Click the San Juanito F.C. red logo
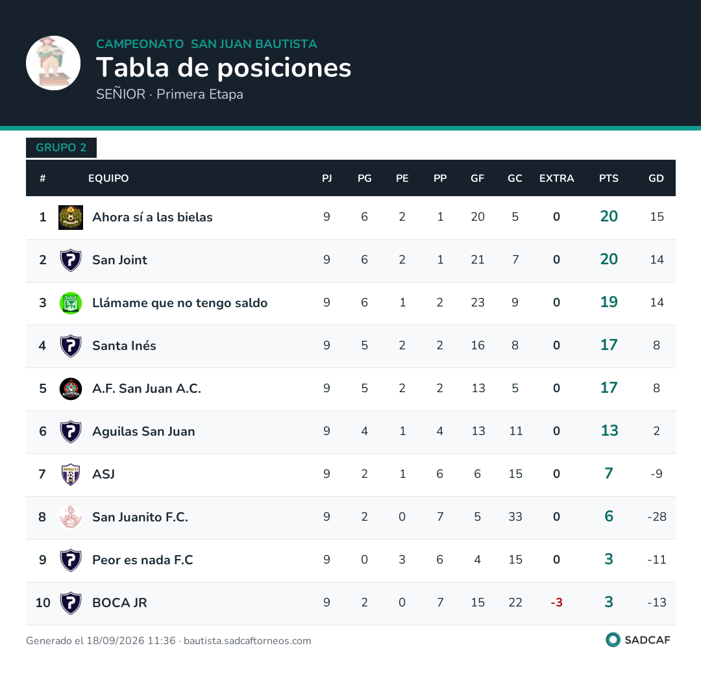 click(71, 517)
